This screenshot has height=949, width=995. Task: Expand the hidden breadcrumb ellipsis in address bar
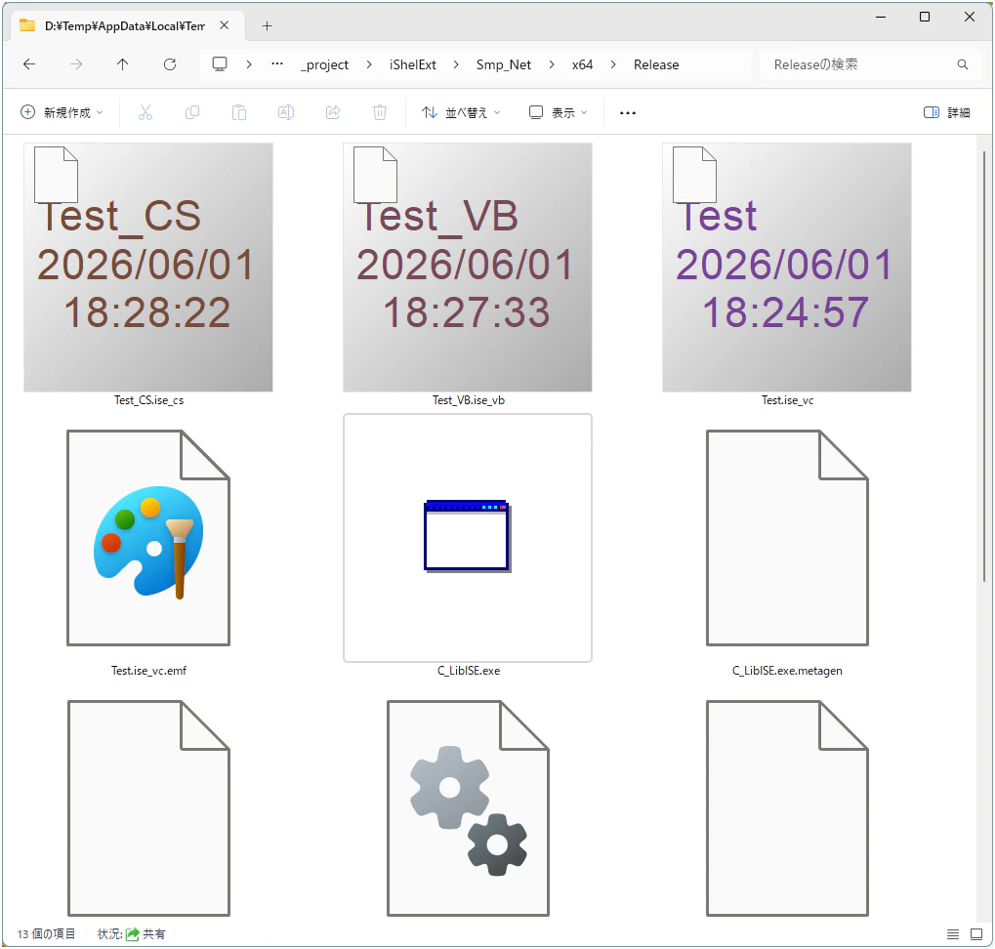(x=277, y=64)
